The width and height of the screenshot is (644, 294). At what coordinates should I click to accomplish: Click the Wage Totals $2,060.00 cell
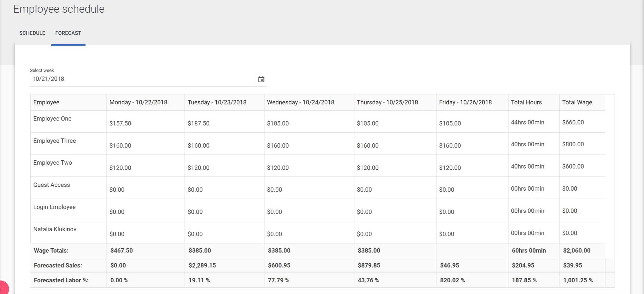click(x=576, y=250)
